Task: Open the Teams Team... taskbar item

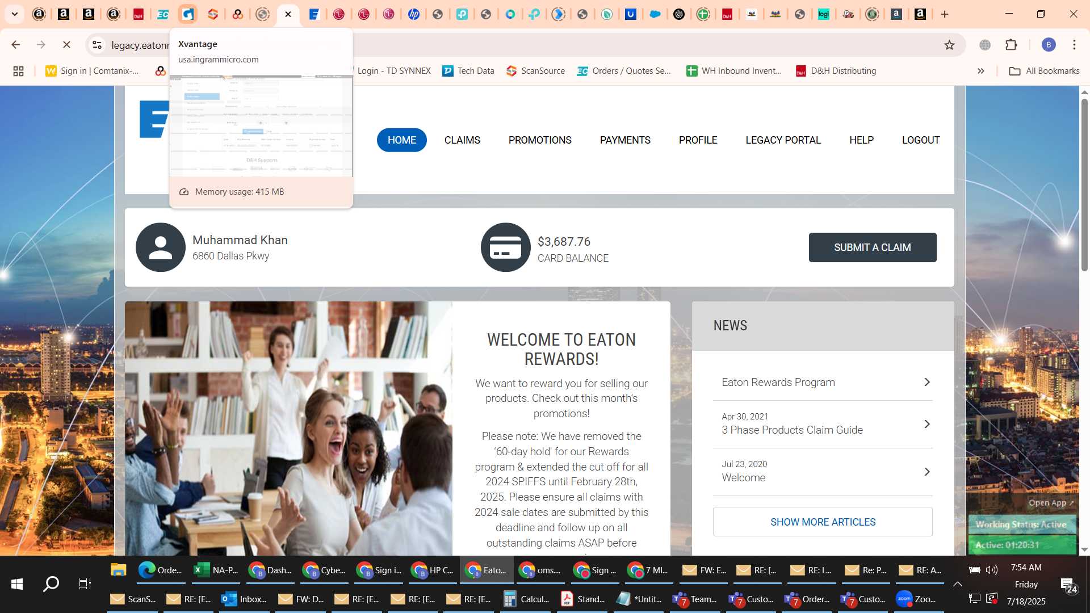Action: [x=694, y=599]
